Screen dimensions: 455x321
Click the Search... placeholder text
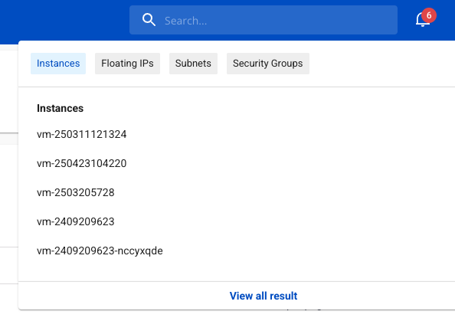[x=185, y=21]
